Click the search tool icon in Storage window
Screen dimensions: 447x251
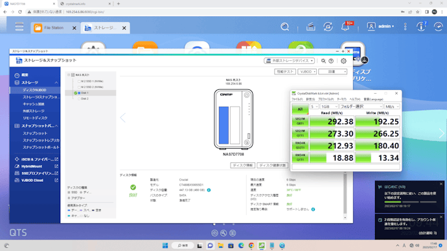click(323, 61)
